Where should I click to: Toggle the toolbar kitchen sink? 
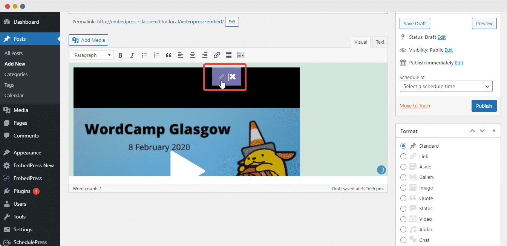[241, 55]
